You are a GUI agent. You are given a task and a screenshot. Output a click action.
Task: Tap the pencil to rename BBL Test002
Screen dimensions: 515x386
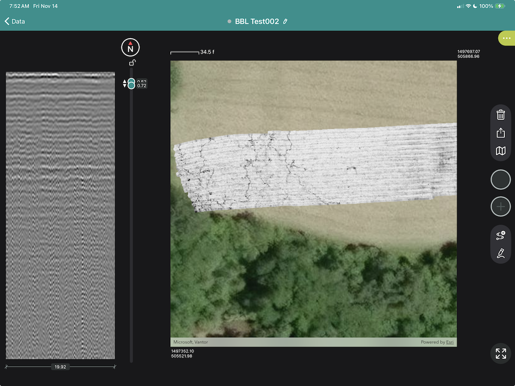pyautogui.click(x=285, y=21)
